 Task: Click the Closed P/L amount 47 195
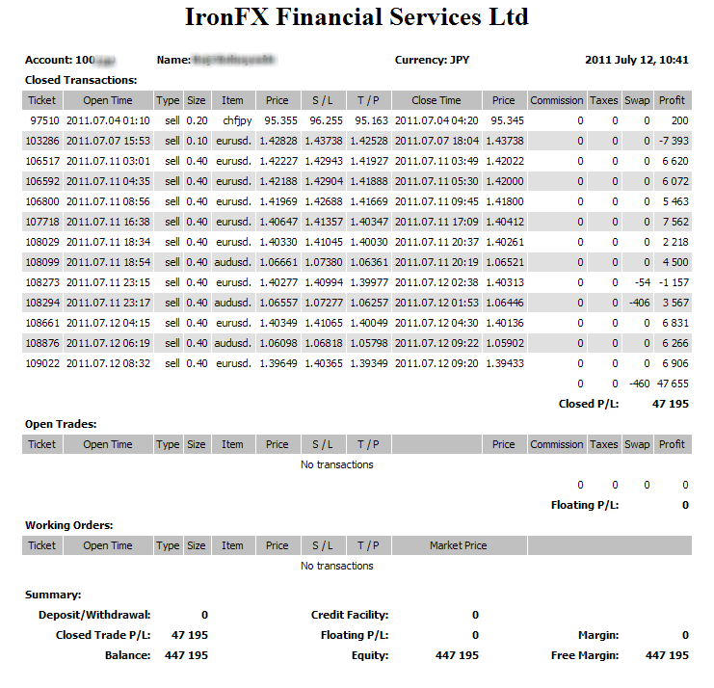pos(671,404)
